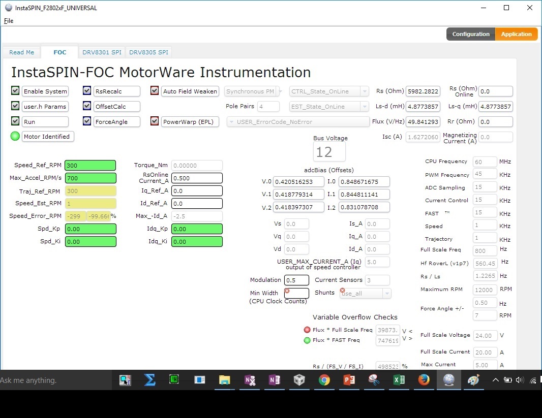The height and width of the screenshot is (418, 542).
Task: Open the battery status tray icon
Action: [508, 380]
